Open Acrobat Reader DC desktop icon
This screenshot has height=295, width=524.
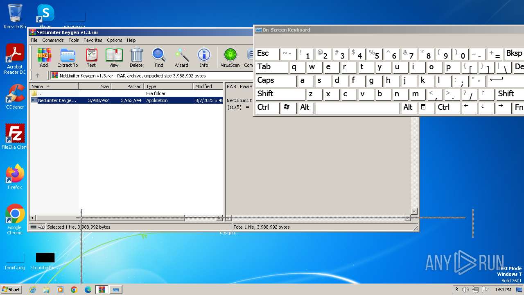click(15, 59)
